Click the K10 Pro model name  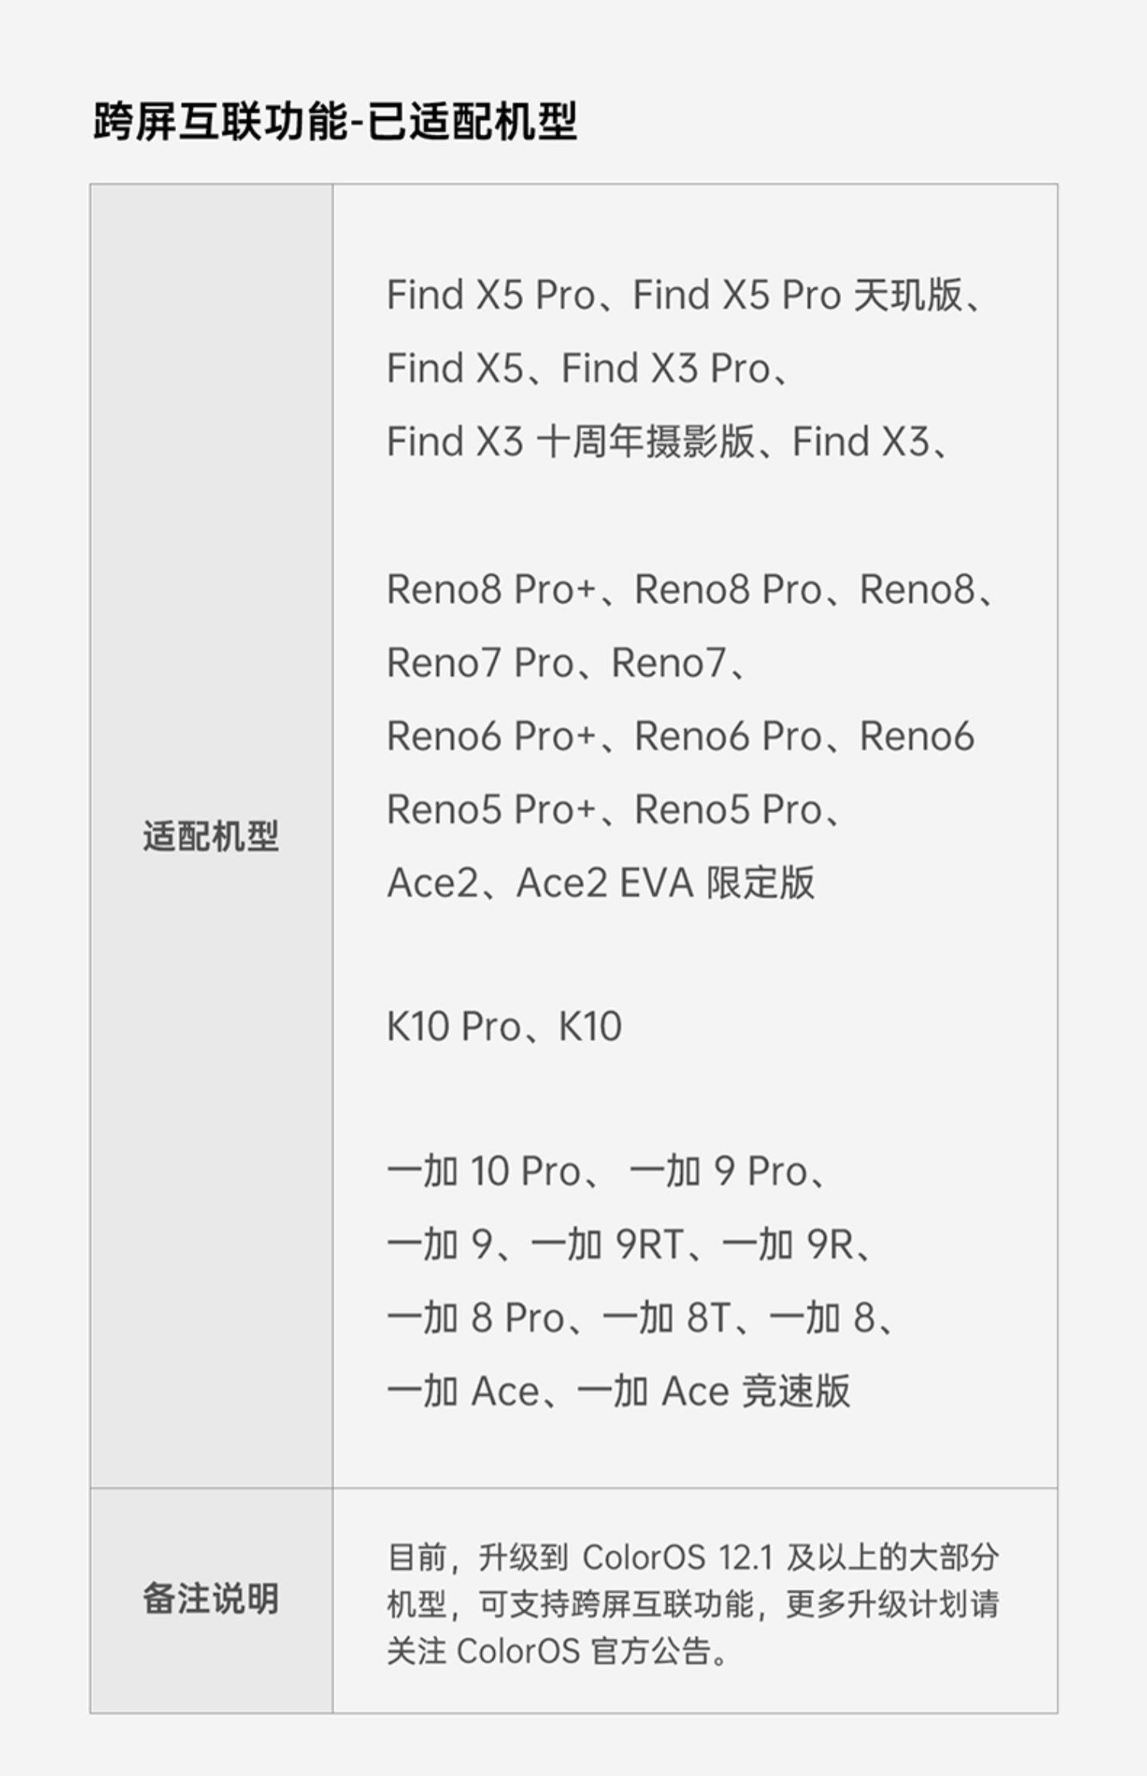[x=453, y=1026]
